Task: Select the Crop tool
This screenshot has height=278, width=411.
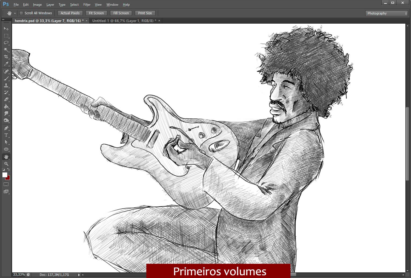Action: [x=6, y=57]
